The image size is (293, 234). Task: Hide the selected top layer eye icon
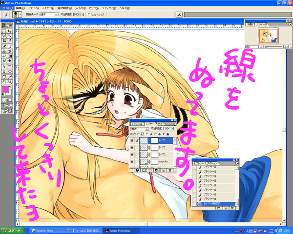coord(132,140)
